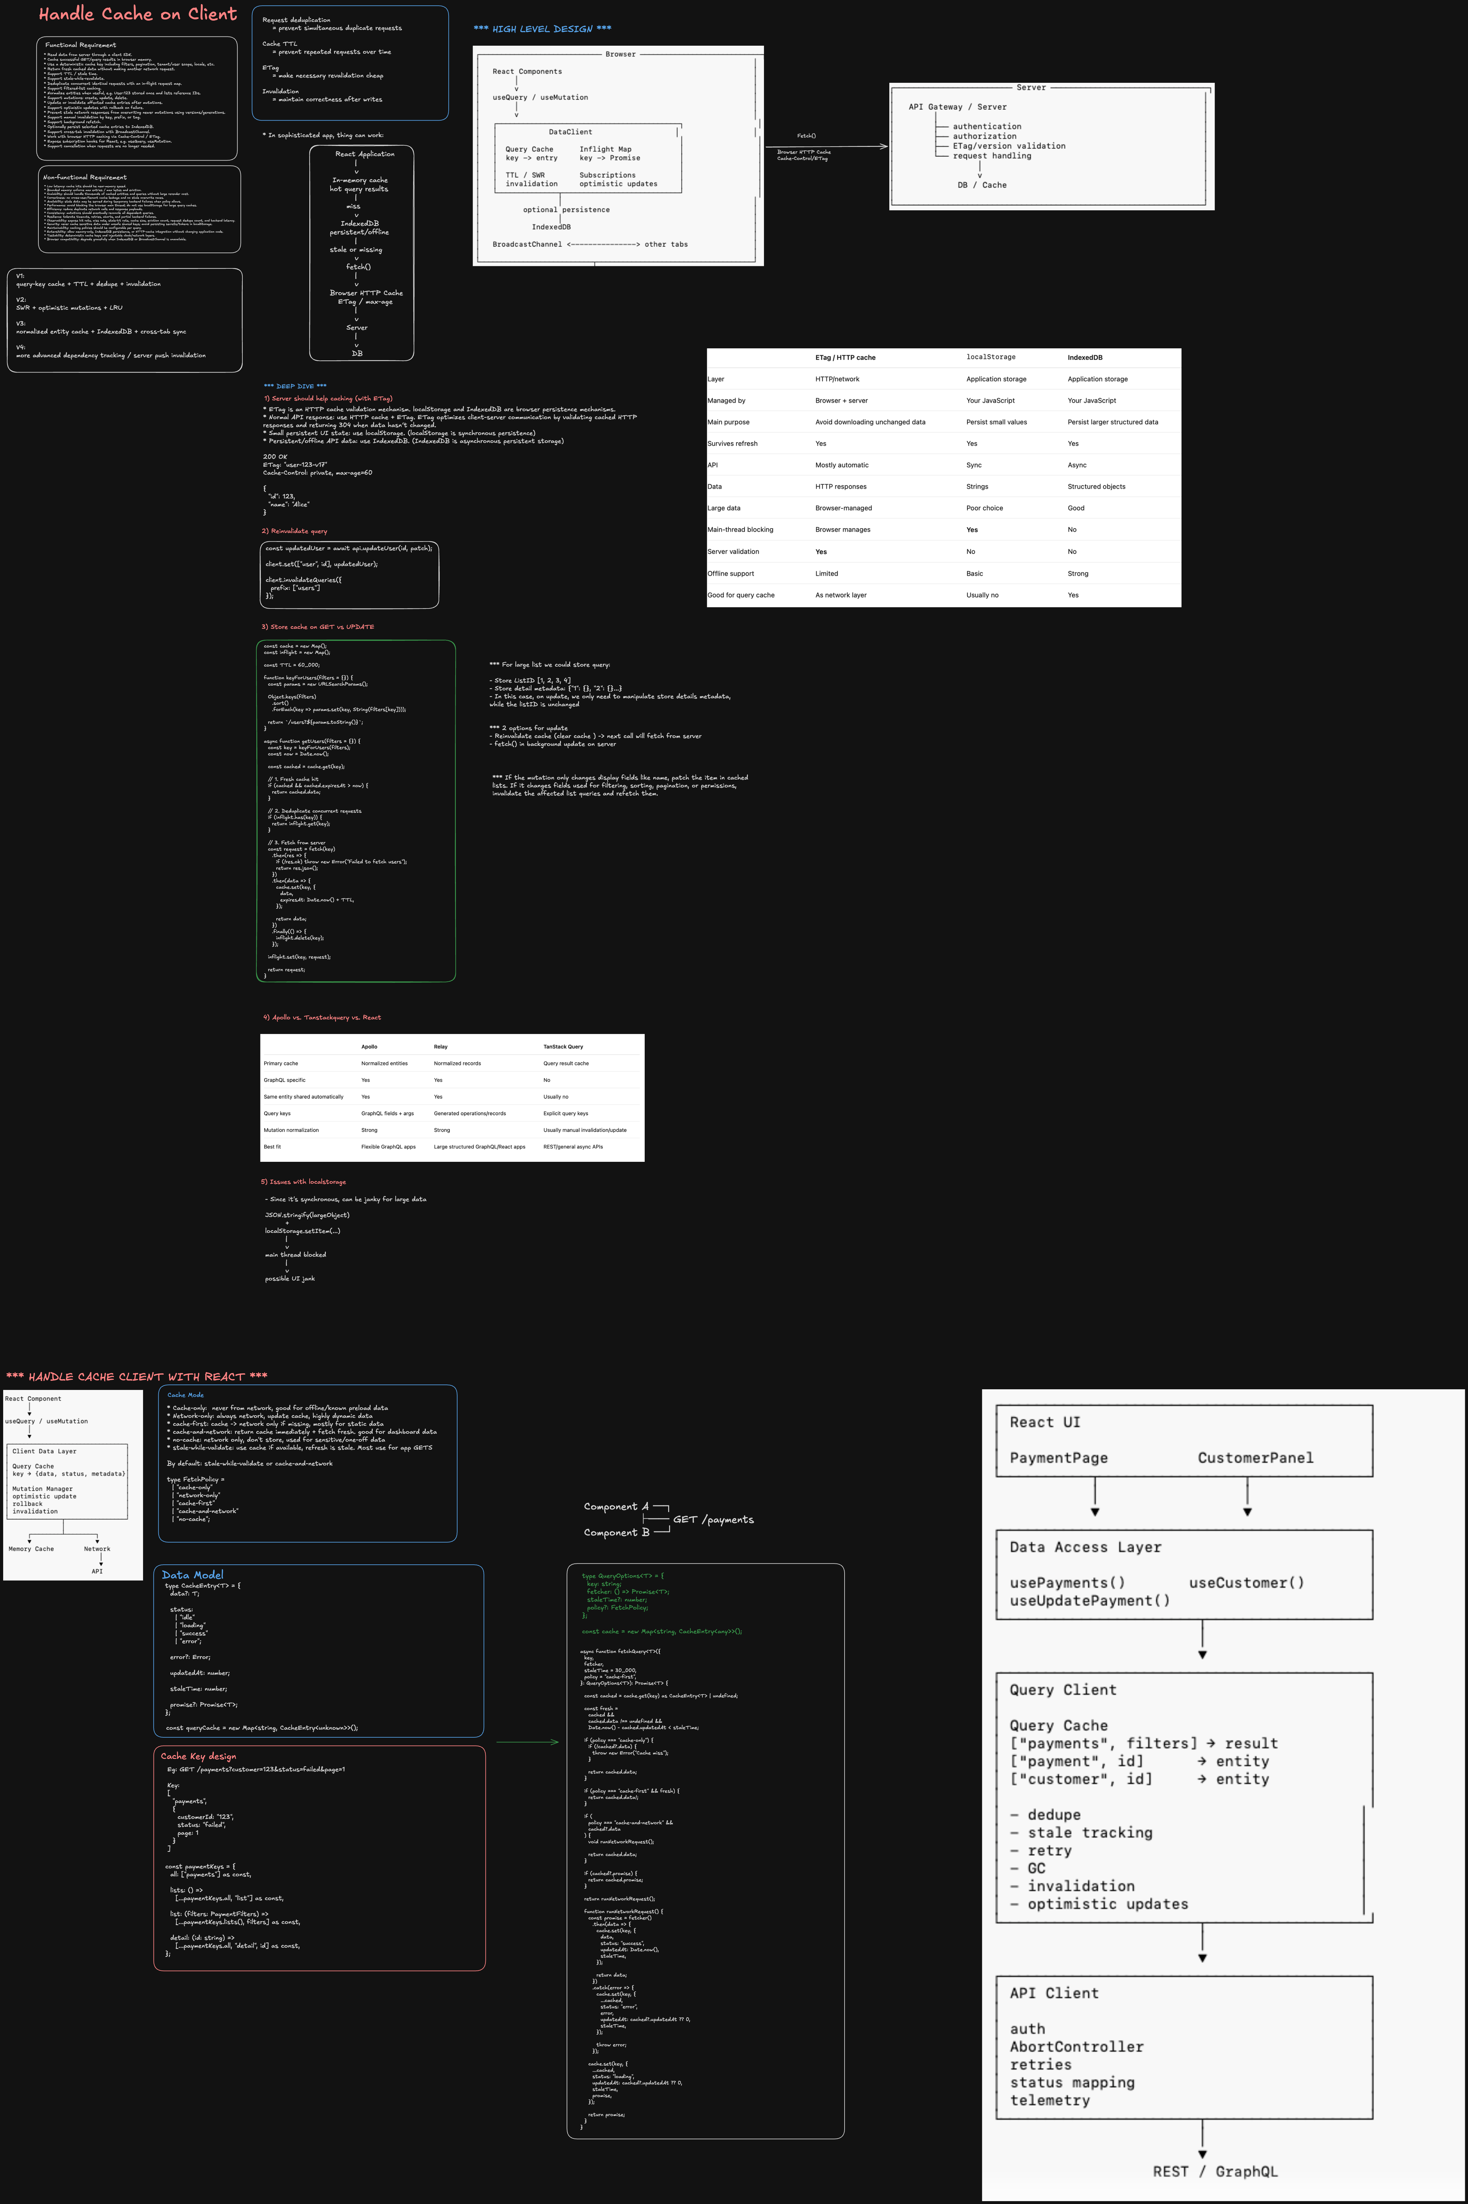The image size is (1468, 2204).
Task: Select the "Cache Mode" heading
Action: 185,1395
